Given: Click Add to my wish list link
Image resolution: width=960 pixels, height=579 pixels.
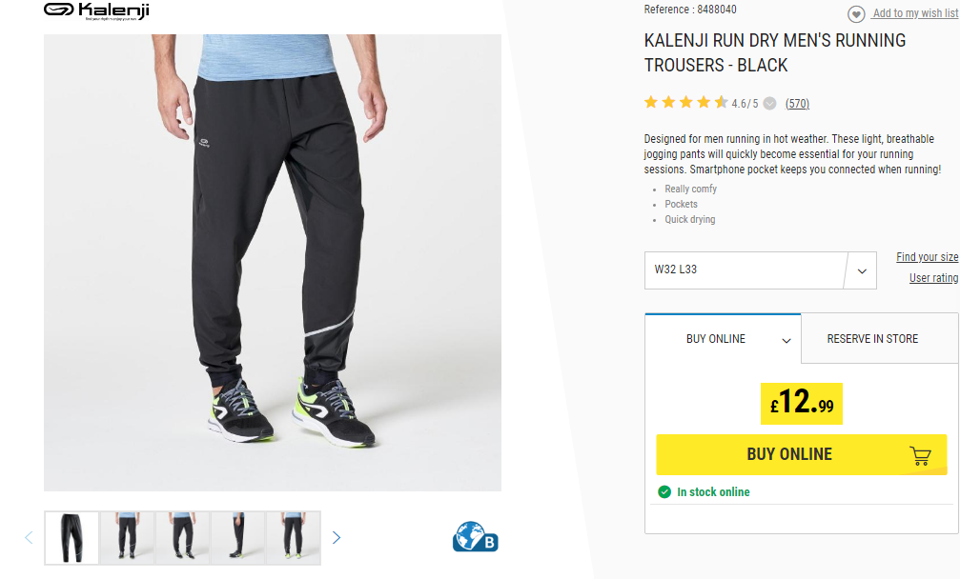Looking at the screenshot, I should click(x=915, y=12).
